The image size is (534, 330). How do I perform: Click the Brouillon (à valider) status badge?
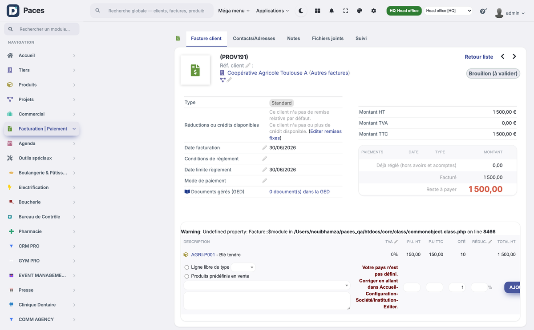493,74
